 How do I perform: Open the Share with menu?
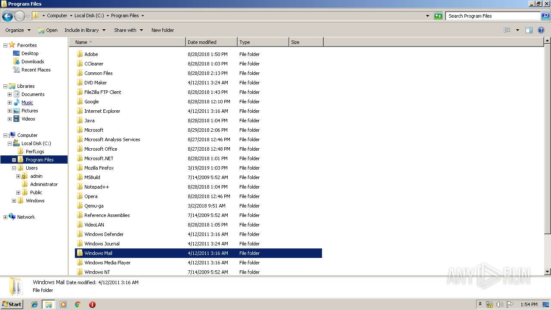coord(128,30)
